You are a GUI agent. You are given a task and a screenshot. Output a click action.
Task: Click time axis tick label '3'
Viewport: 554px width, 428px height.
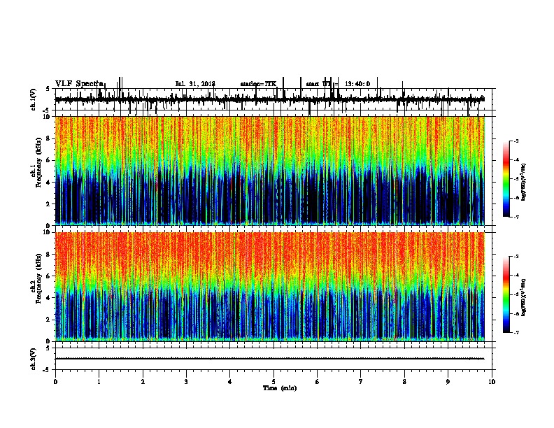186,382
